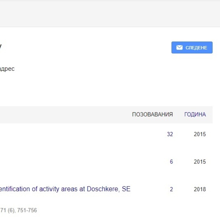Click the empty row of the 6-citation publication
The width and height of the screenshot is (220, 220).
[79, 162]
